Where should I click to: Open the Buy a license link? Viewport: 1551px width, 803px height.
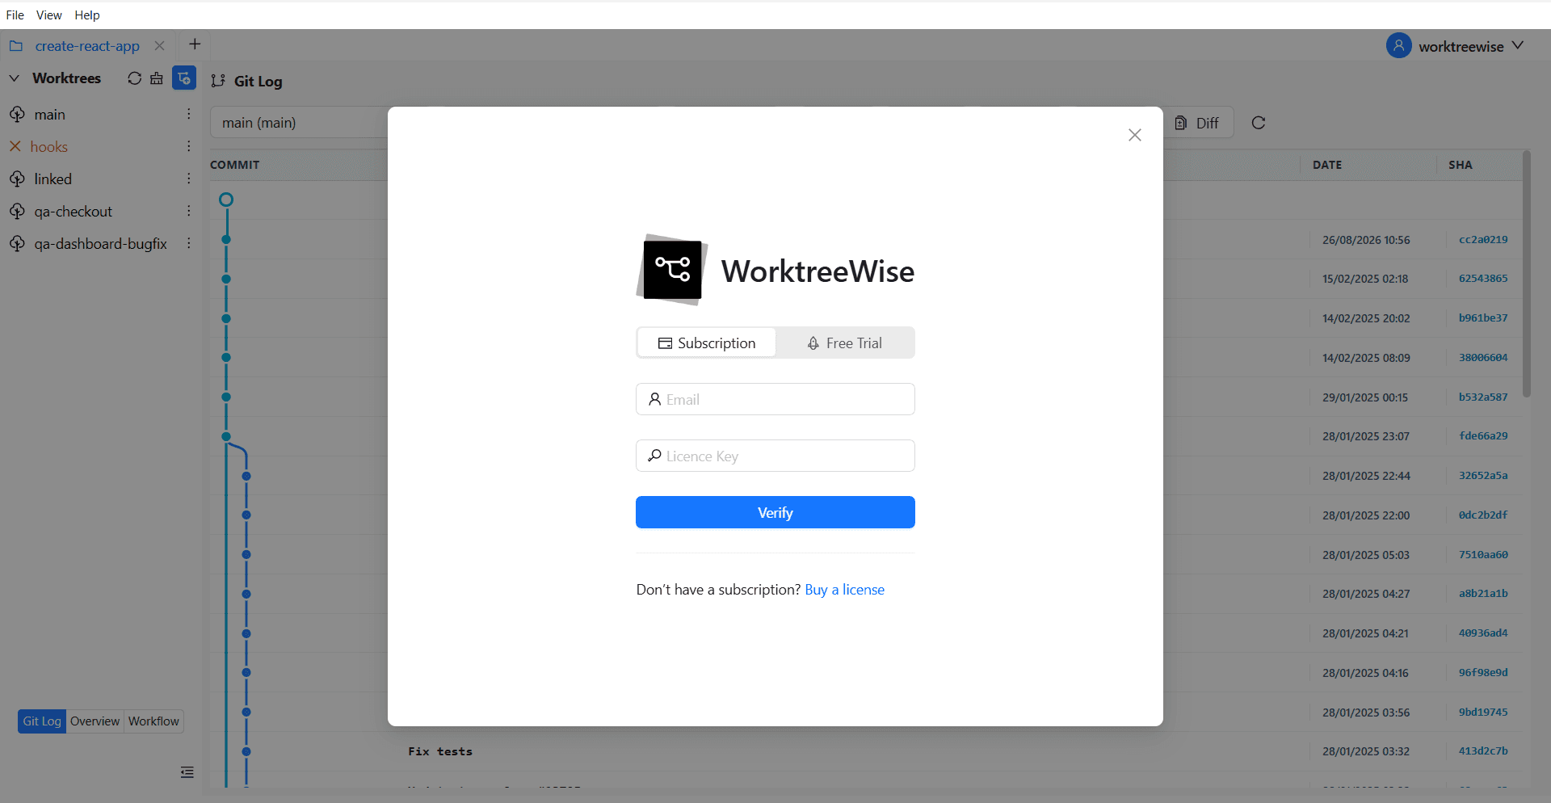844,590
